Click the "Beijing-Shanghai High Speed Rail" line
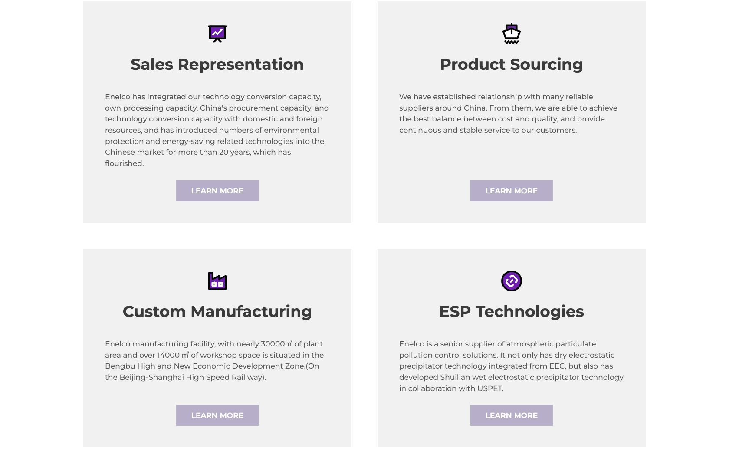The height and width of the screenshot is (457, 729). tap(185, 377)
